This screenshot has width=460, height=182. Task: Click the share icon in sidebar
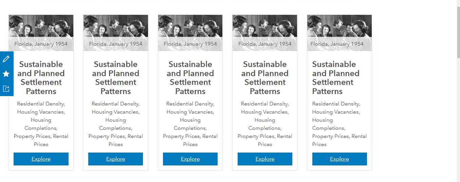(x=6, y=89)
